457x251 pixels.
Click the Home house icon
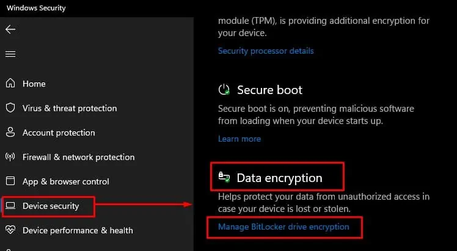click(x=10, y=84)
